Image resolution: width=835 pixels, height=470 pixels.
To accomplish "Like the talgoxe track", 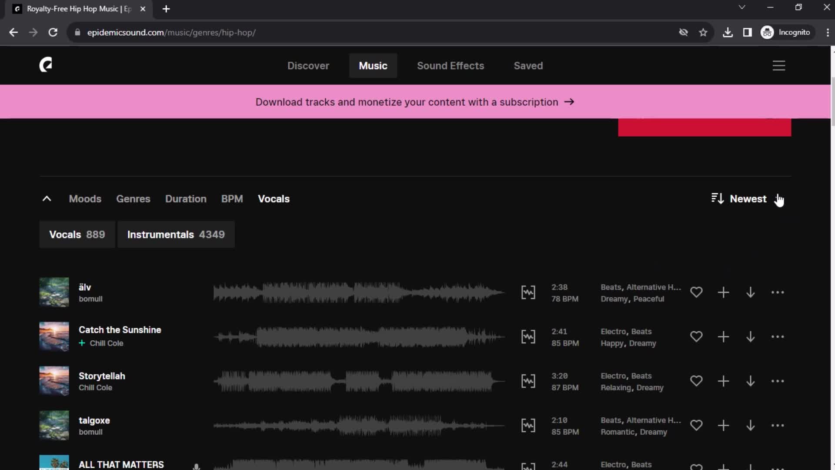I will pyautogui.click(x=696, y=426).
